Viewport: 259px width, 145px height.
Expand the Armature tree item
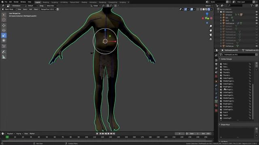click(x=221, y=15)
